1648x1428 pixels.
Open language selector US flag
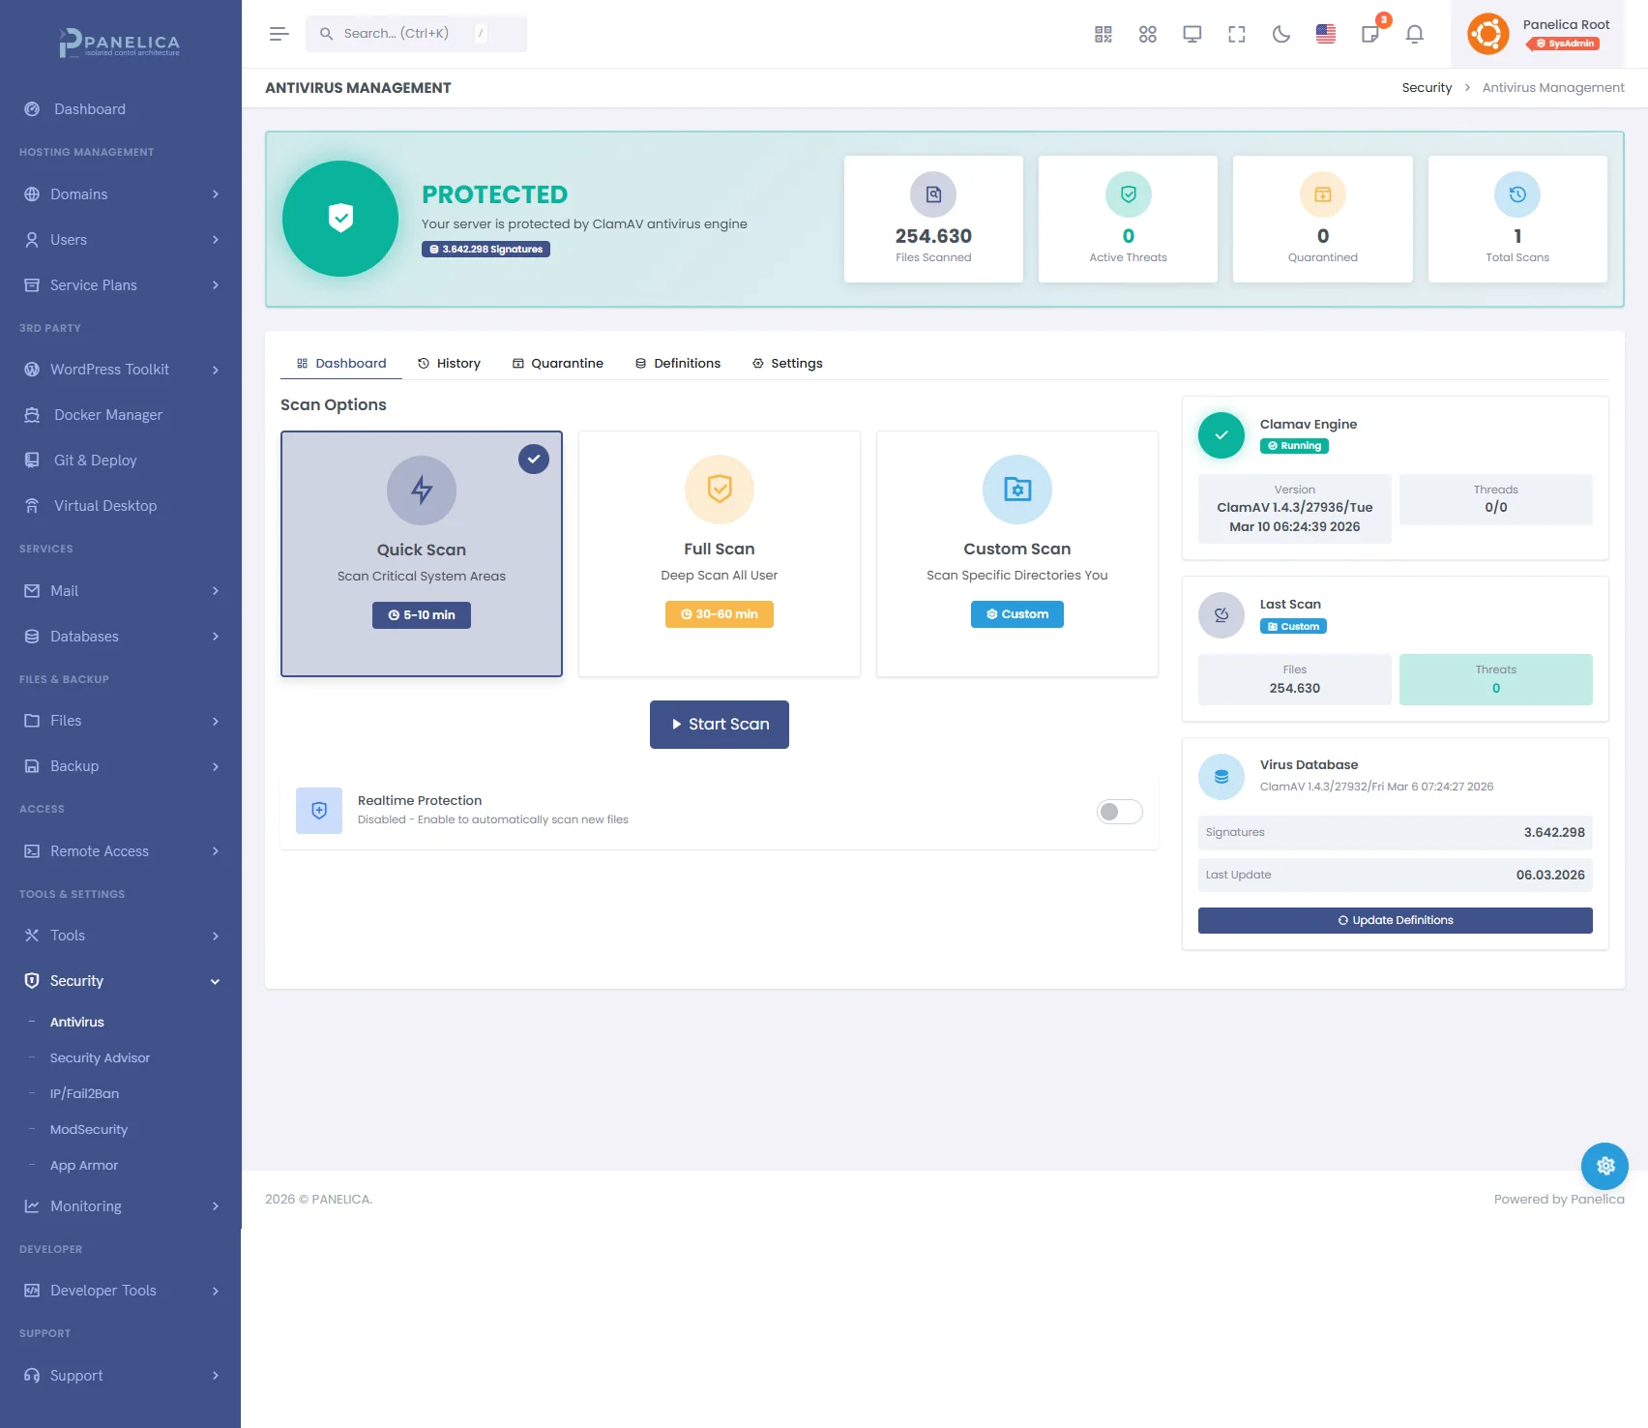coord(1325,35)
